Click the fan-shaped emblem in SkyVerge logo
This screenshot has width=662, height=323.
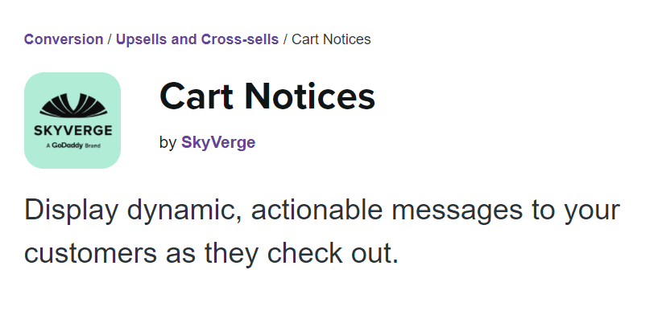pyautogui.click(x=73, y=105)
